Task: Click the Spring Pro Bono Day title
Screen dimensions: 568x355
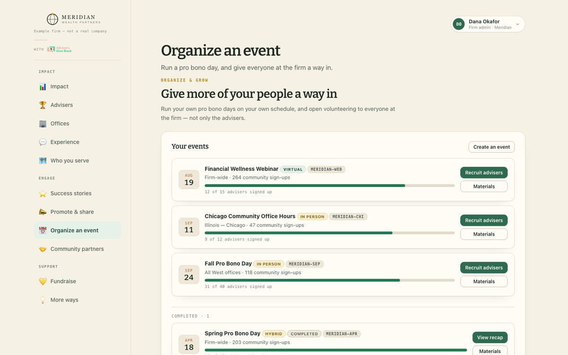Action: 232,333
